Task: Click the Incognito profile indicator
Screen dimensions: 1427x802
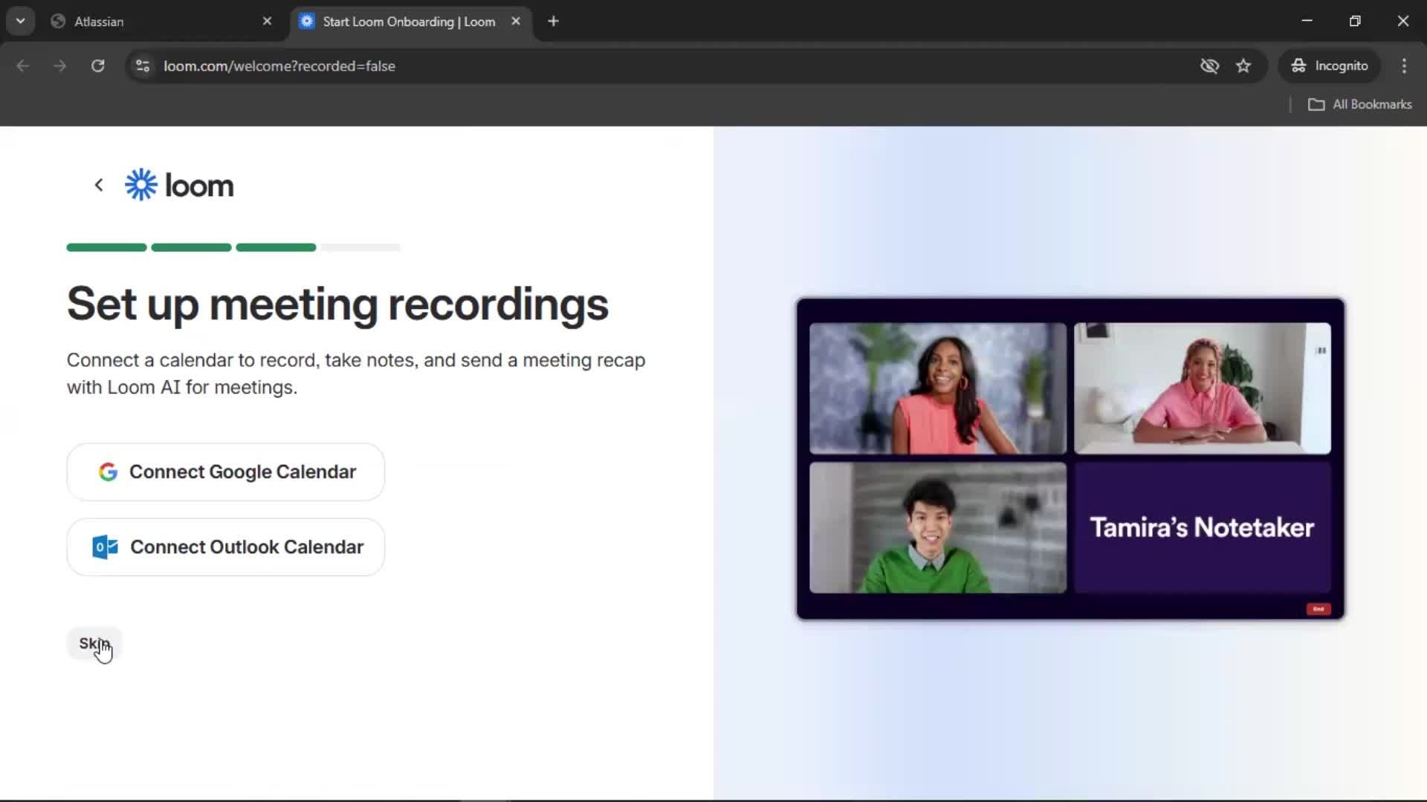Action: (1330, 66)
